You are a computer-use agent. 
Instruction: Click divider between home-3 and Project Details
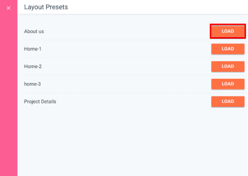pos(118,93)
